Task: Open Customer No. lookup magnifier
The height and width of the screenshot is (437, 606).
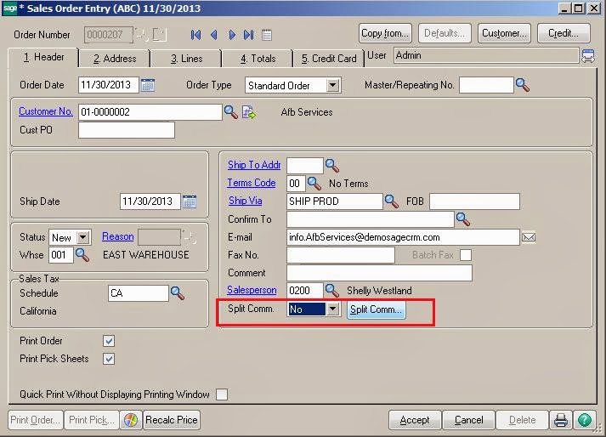Action: 230,112
